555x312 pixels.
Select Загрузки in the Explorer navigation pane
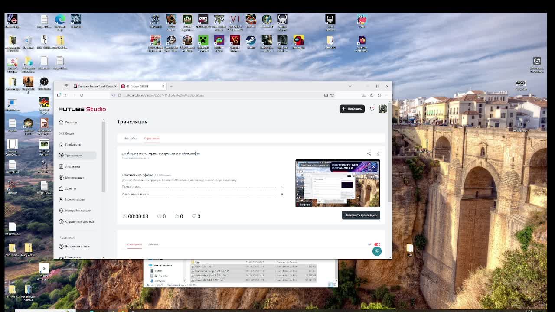160,281
